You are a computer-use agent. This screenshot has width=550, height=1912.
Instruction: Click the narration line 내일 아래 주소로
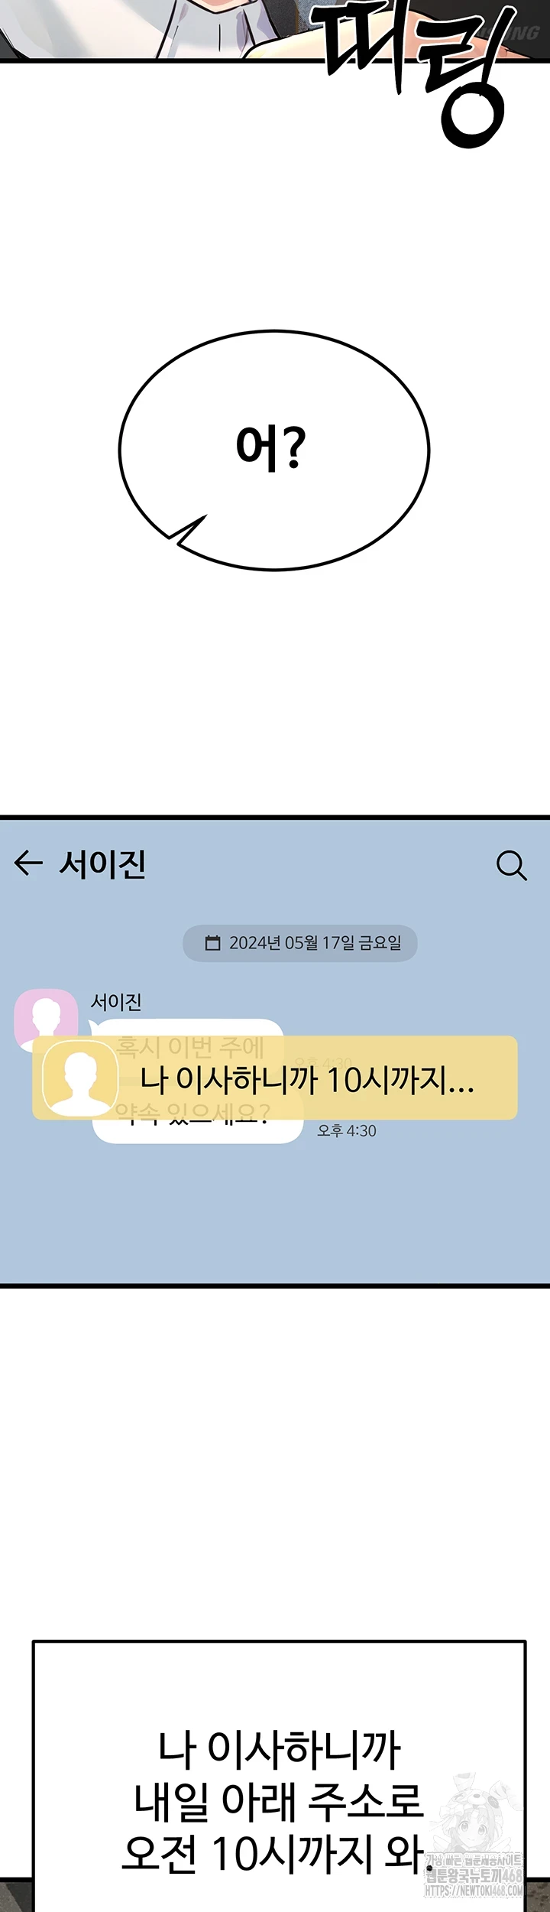278,1800
